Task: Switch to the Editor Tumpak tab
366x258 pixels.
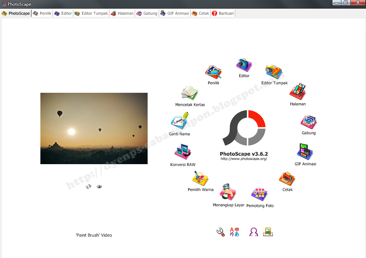Action: click(x=91, y=13)
